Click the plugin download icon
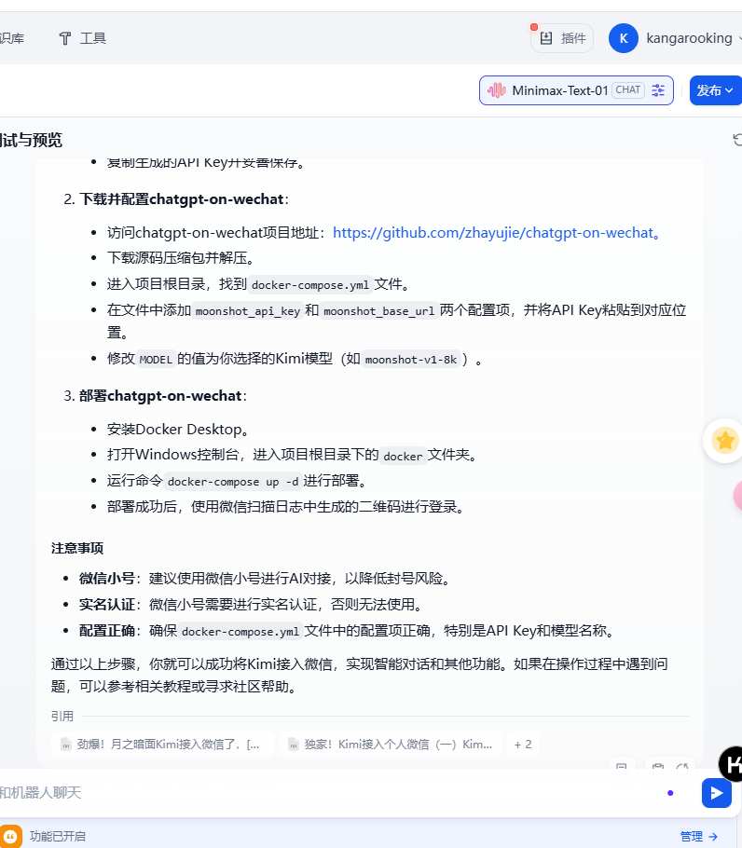Screen dimensions: 742x848 coord(546,38)
